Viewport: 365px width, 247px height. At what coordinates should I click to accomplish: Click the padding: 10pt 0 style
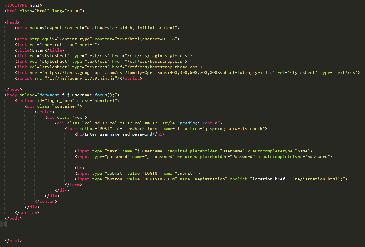tap(198, 123)
